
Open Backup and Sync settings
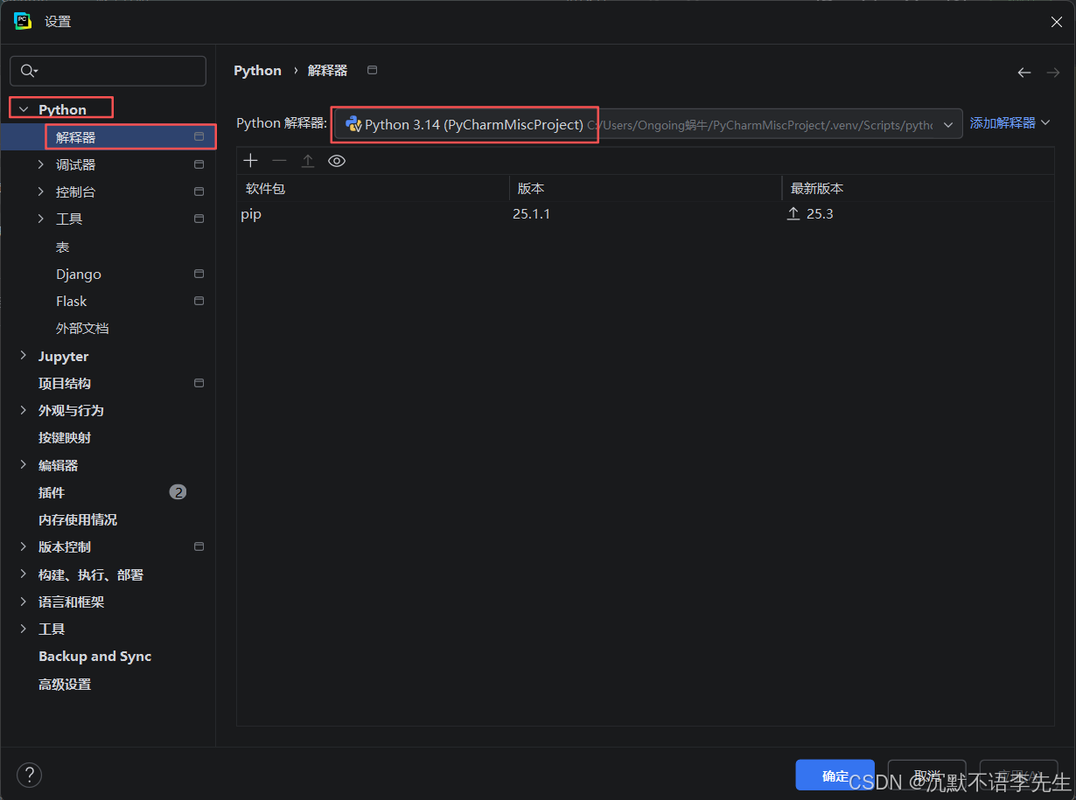[95, 656]
